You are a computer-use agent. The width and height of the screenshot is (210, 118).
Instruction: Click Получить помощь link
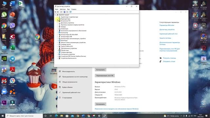click(x=169, y=58)
